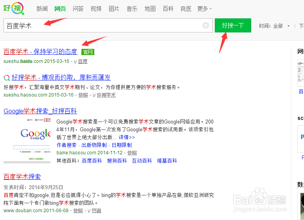The image size is (304, 220).
Task: Click the xueshu.baidu.com URL text
Action: (23, 61)
